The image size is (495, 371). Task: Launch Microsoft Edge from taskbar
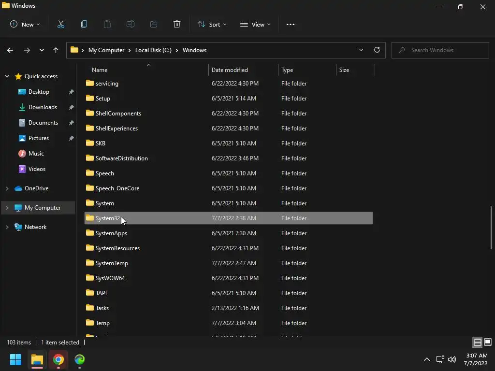[80, 359]
